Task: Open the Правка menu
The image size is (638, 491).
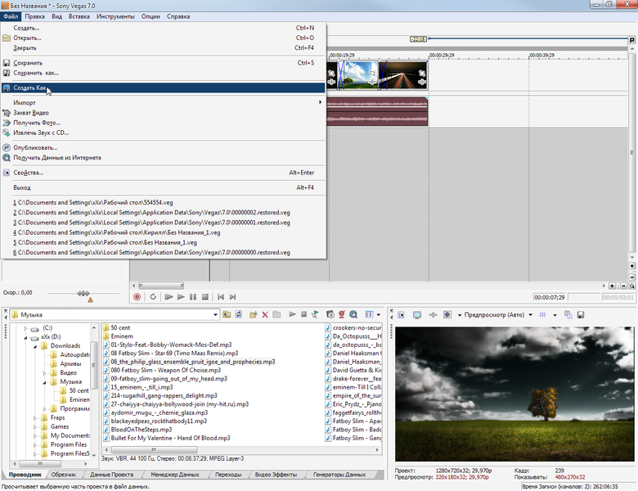Action: tap(34, 16)
